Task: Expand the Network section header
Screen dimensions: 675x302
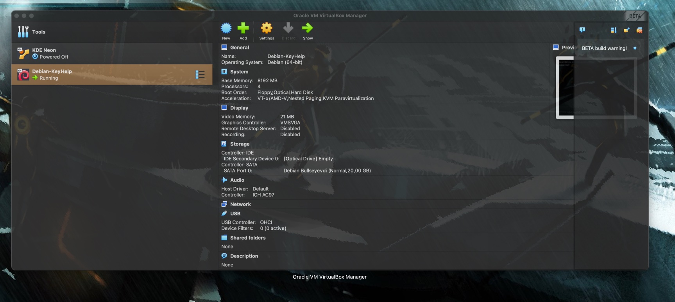Action: [240, 204]
